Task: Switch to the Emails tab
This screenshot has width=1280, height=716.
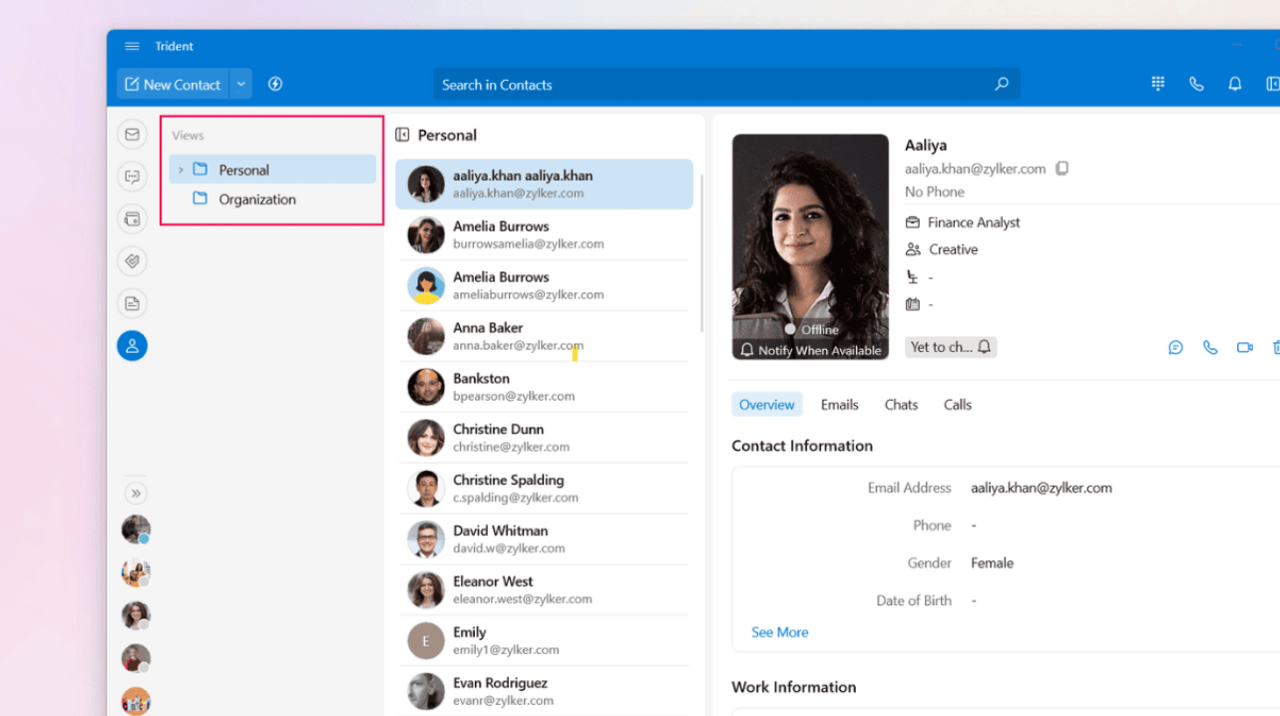Action: (839, 405)
